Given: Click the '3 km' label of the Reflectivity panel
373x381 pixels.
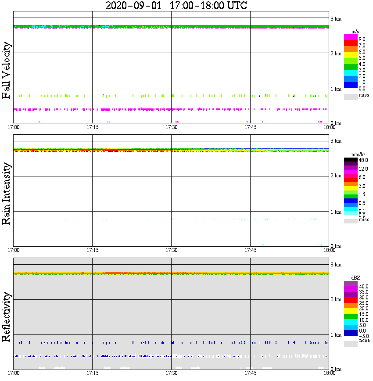Looking at the screenshot, I should (x=336, y=264).
